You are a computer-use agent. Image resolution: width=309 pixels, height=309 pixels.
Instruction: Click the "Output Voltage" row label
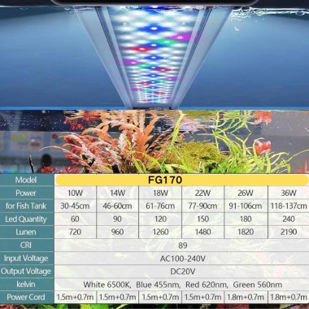(x=26, y=272)
